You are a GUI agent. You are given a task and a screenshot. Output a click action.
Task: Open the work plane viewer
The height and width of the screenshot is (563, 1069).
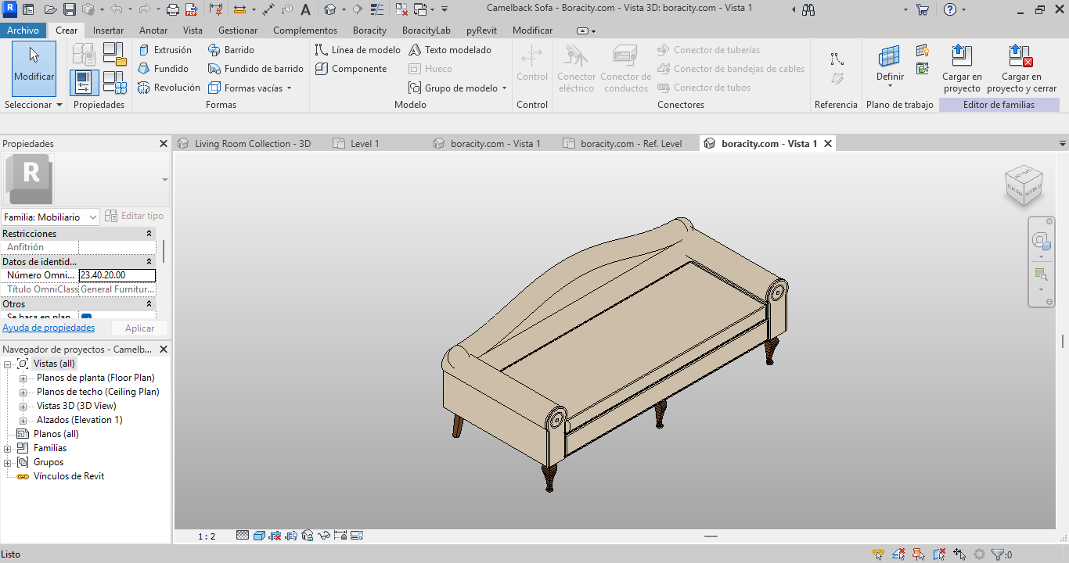click(923, 68)
